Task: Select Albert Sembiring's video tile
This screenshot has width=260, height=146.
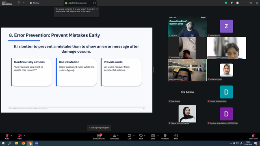Action: pos(187,70)
